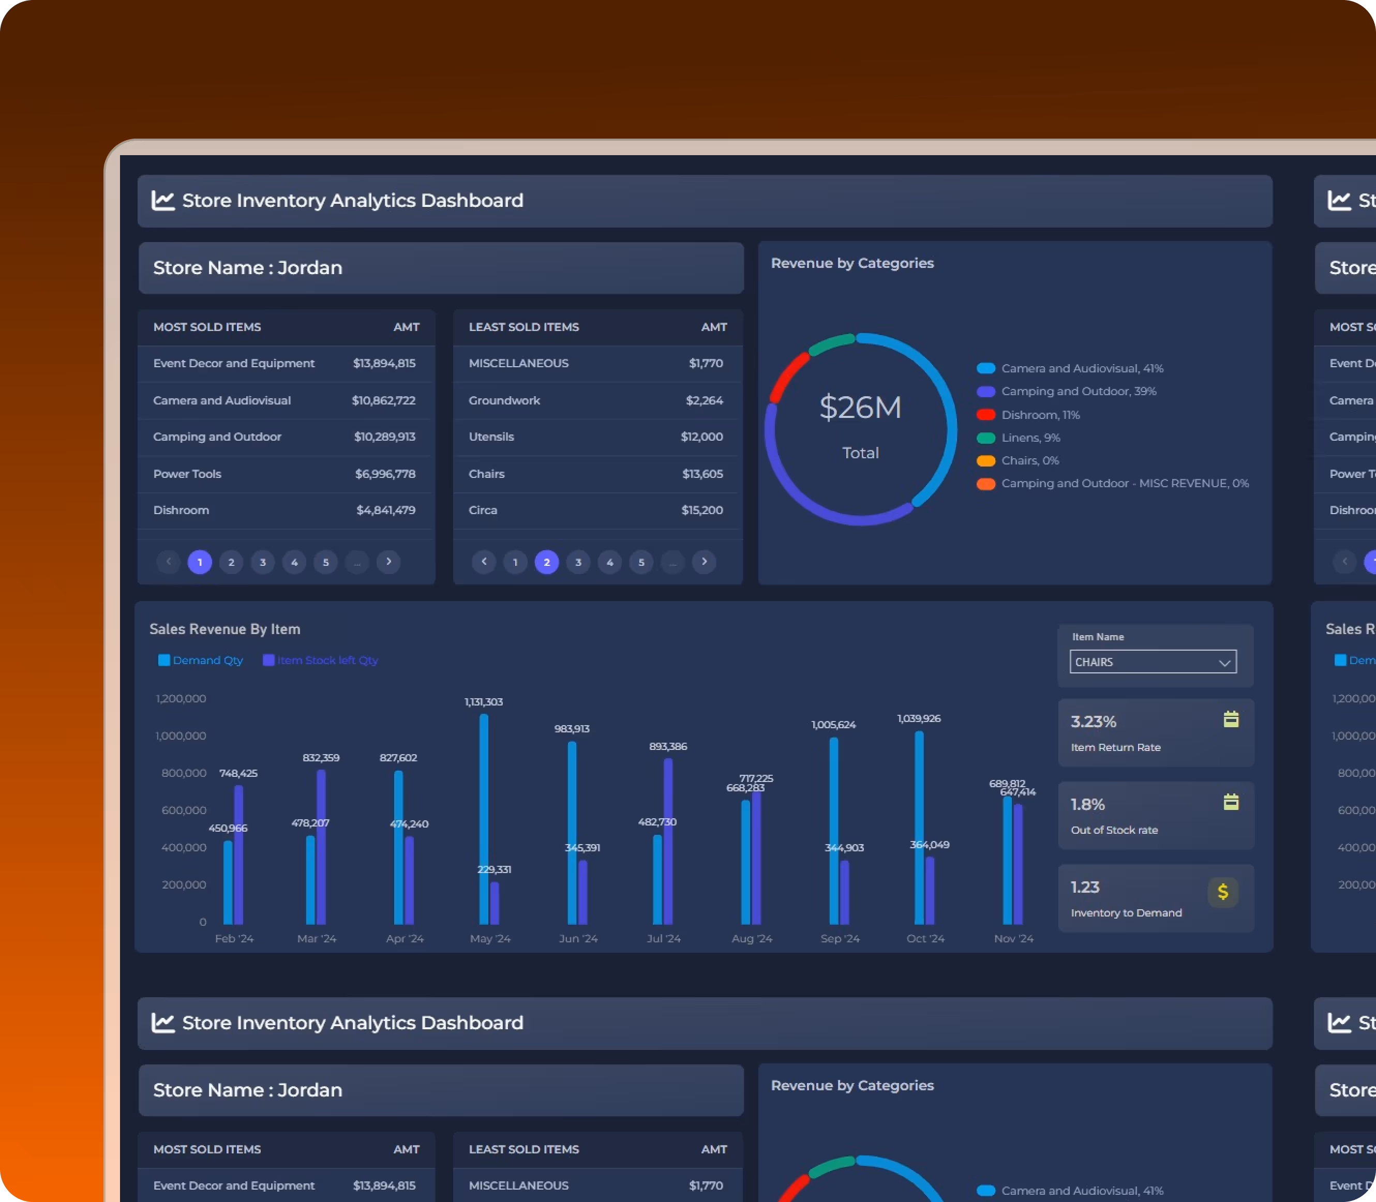Click the May '24 Demand bar labeled 1,131,303
1376x1202 pixels.
[x=484, y=819]
